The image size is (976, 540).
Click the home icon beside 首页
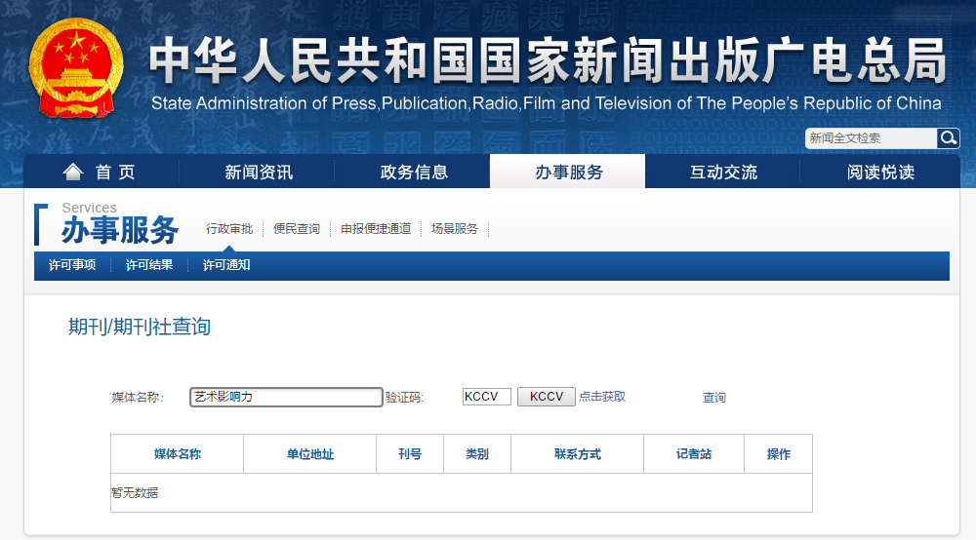click(73, 172)
